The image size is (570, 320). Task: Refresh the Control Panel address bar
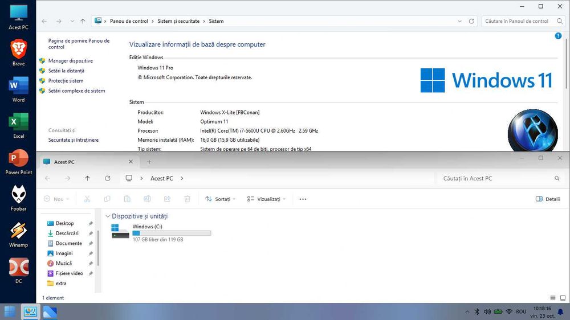pos(471,21)
